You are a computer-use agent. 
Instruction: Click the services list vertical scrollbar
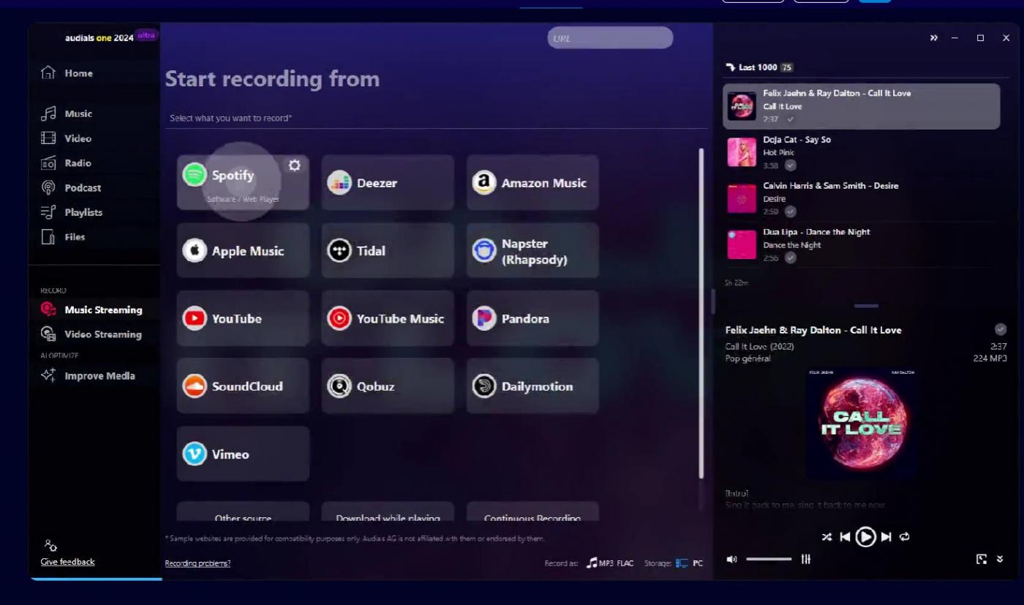701,313
